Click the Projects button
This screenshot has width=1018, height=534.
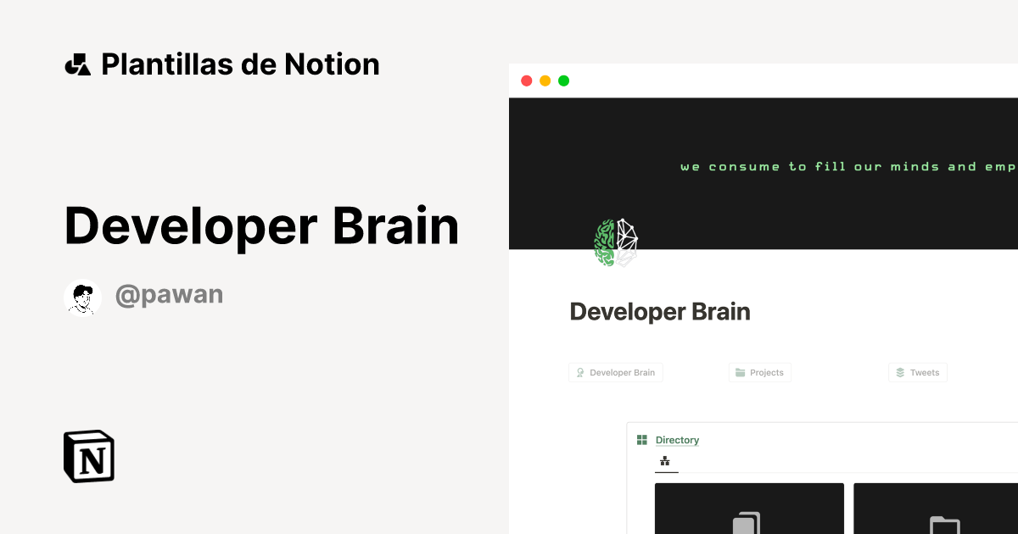760,372
